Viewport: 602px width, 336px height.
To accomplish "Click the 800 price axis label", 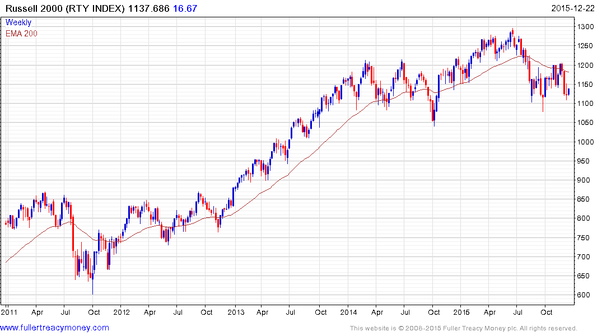I will pyautogui.click(x=584, y=218).
